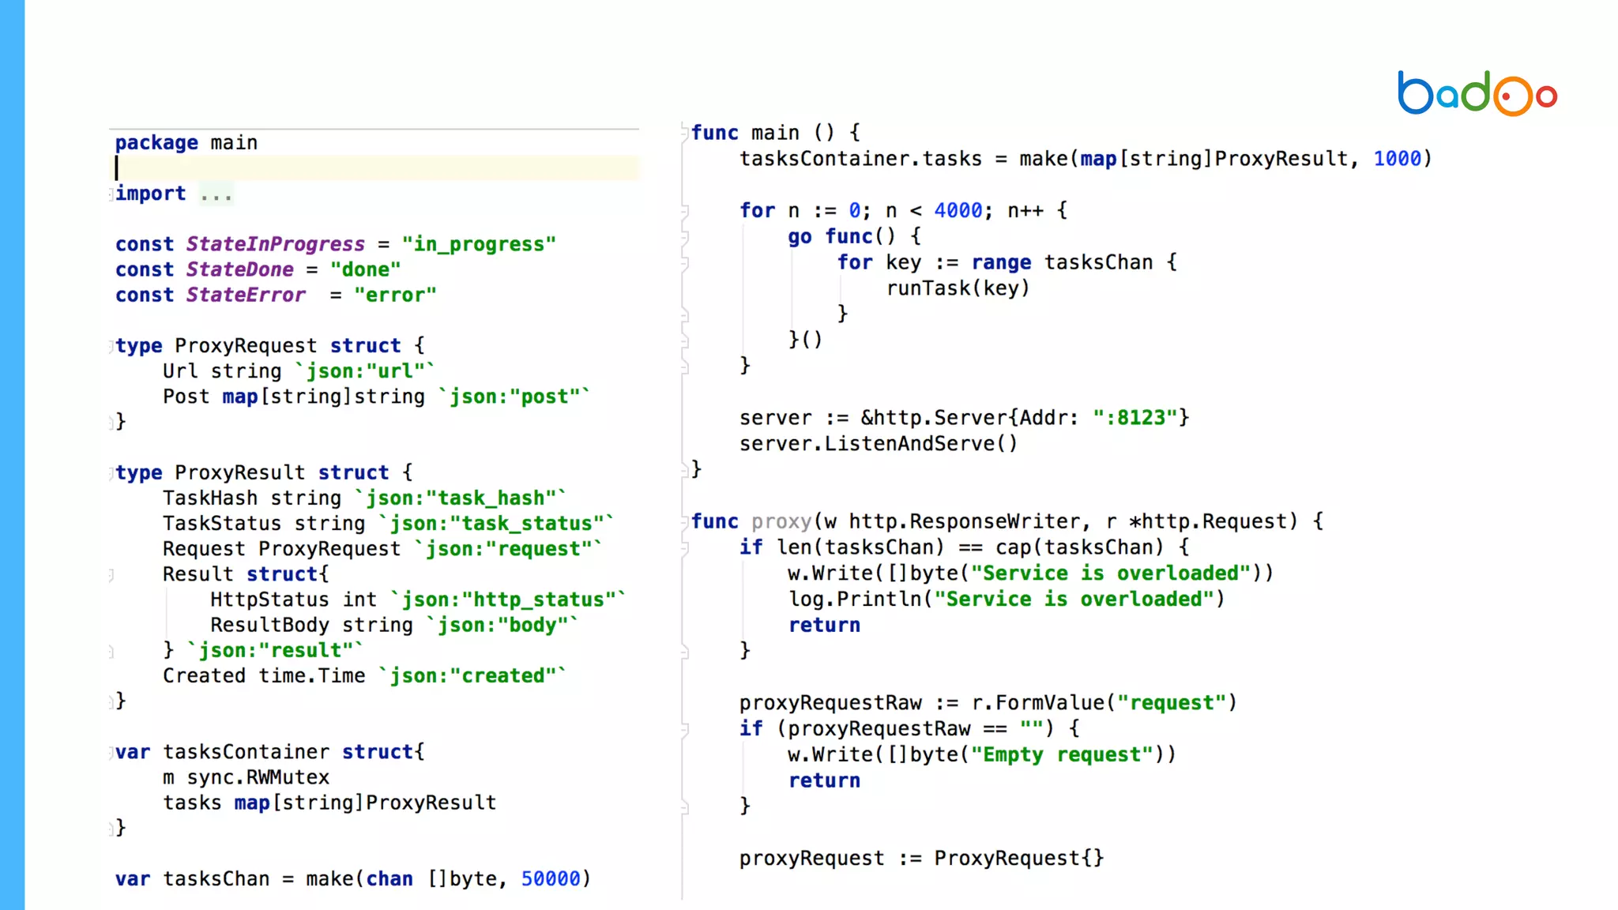Collapse the ProxyResult struct fold marker
This screenshot has width=1618, height=910.
pyautogui.click(x=111, y=473)
